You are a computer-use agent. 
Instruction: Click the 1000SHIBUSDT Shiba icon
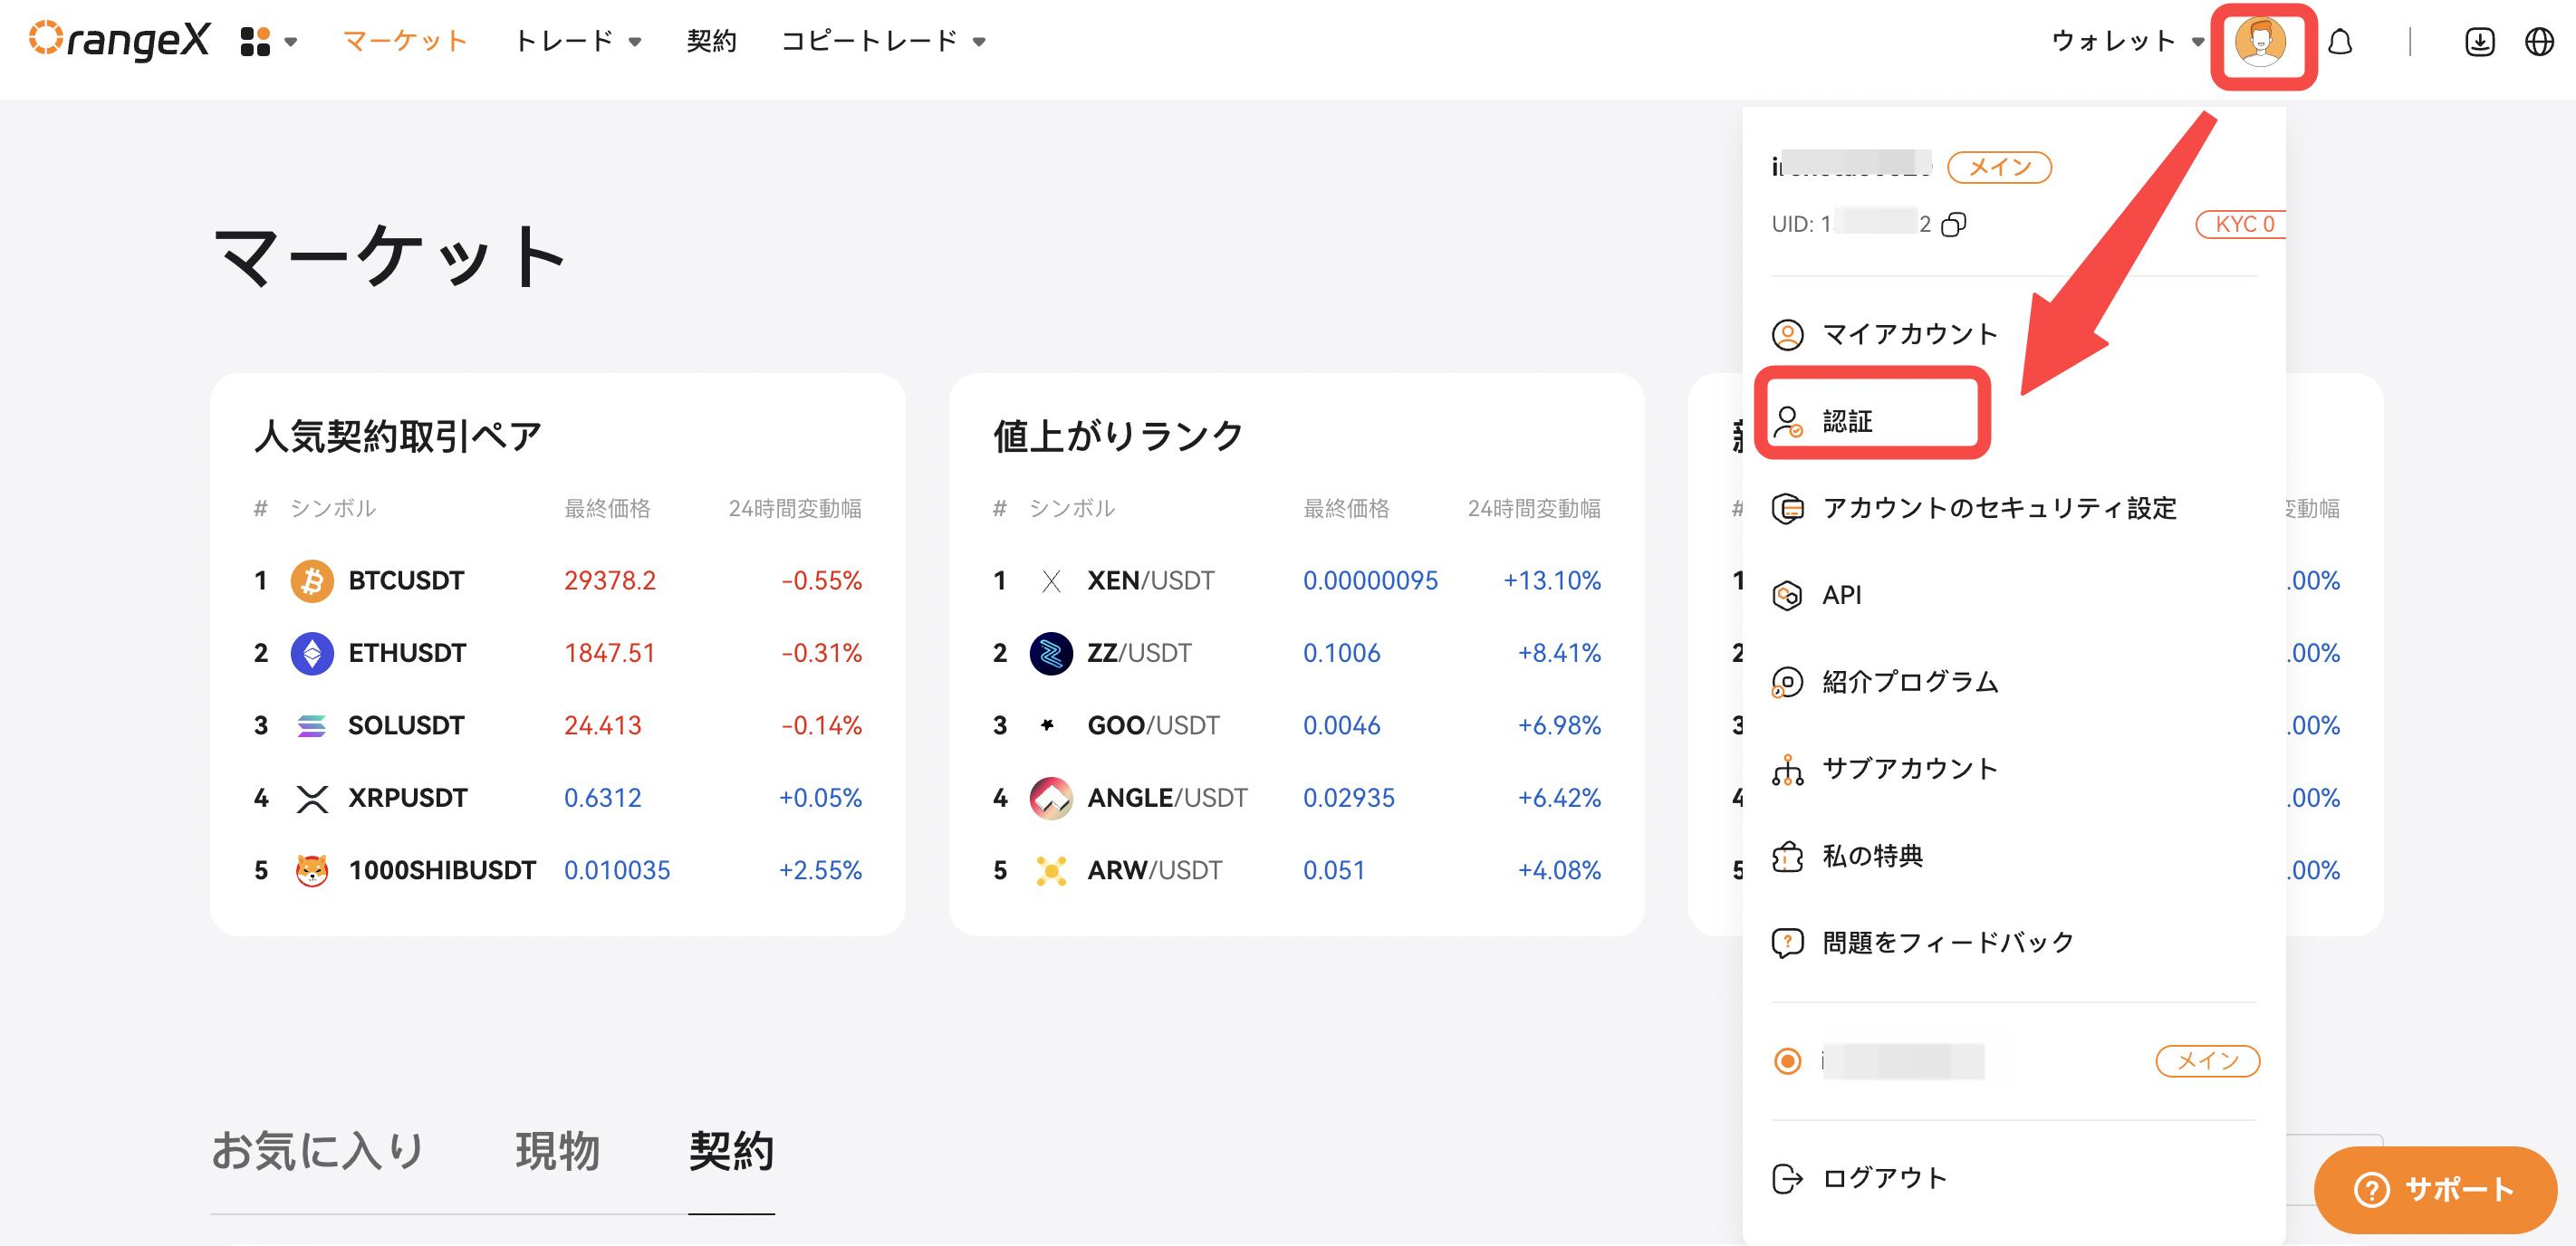point(312,870)
